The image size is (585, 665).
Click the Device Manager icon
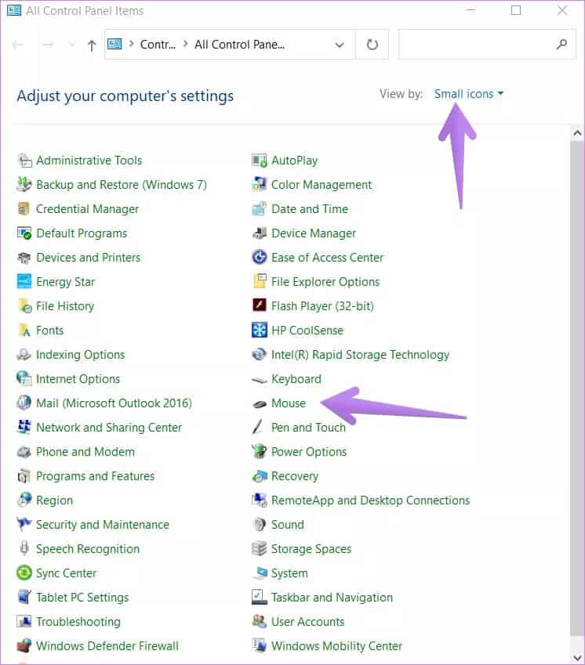tap(260, 233)
